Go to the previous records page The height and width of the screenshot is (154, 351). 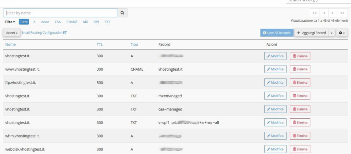click(324, 13)
